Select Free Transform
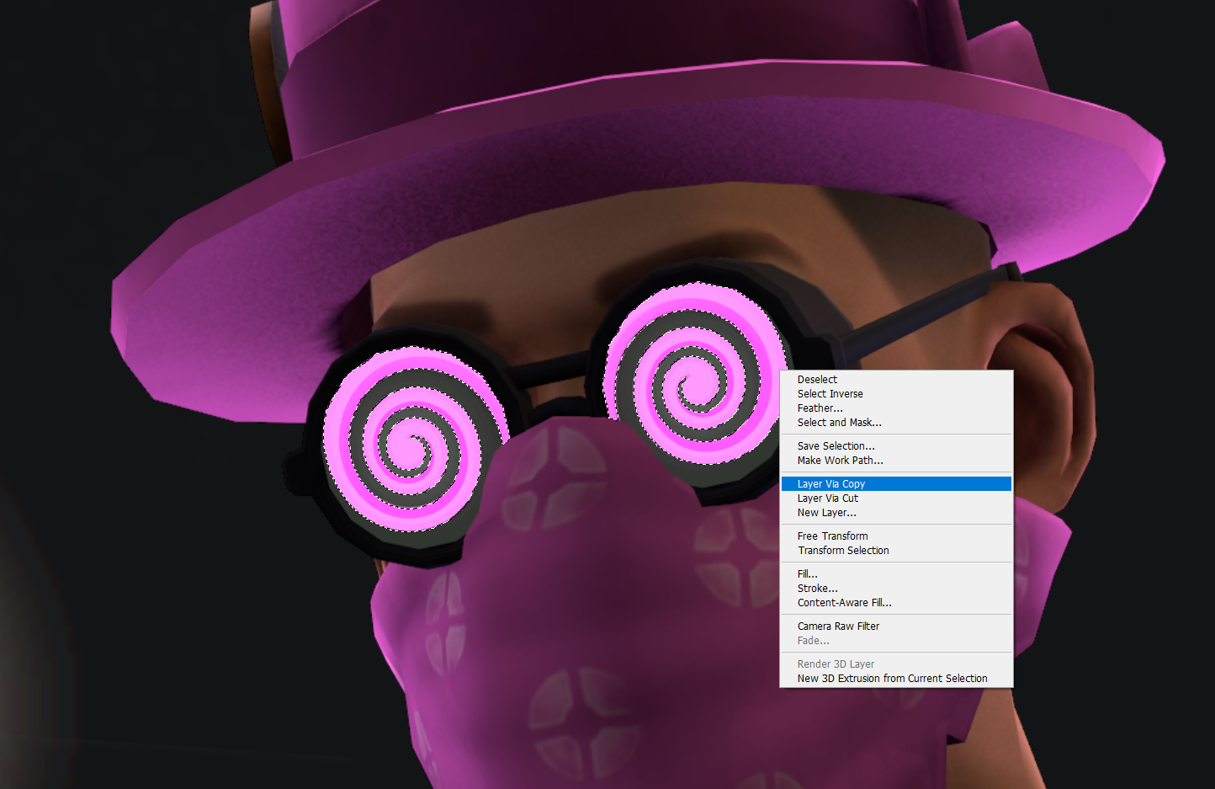The image size is (1215, 789). 896,536
